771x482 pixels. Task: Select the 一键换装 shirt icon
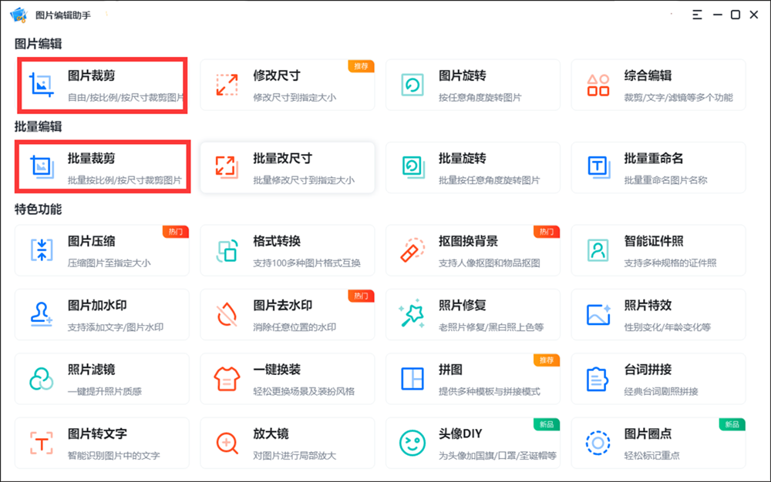pos(227,379)
